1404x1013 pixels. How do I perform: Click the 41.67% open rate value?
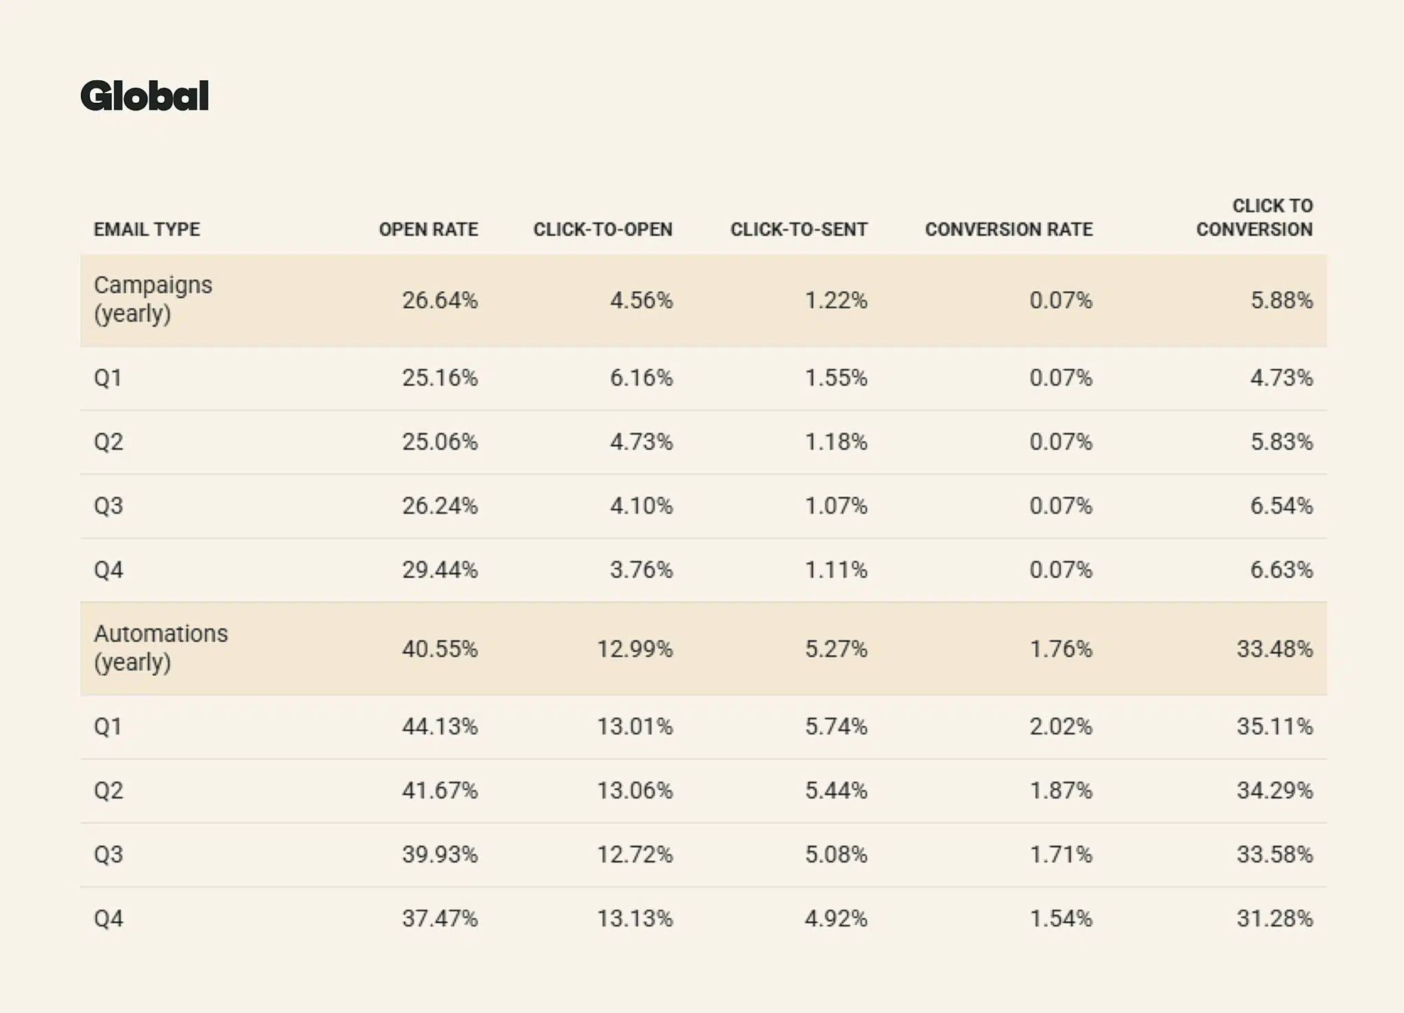pyautogui.click(x=439, y=790)
